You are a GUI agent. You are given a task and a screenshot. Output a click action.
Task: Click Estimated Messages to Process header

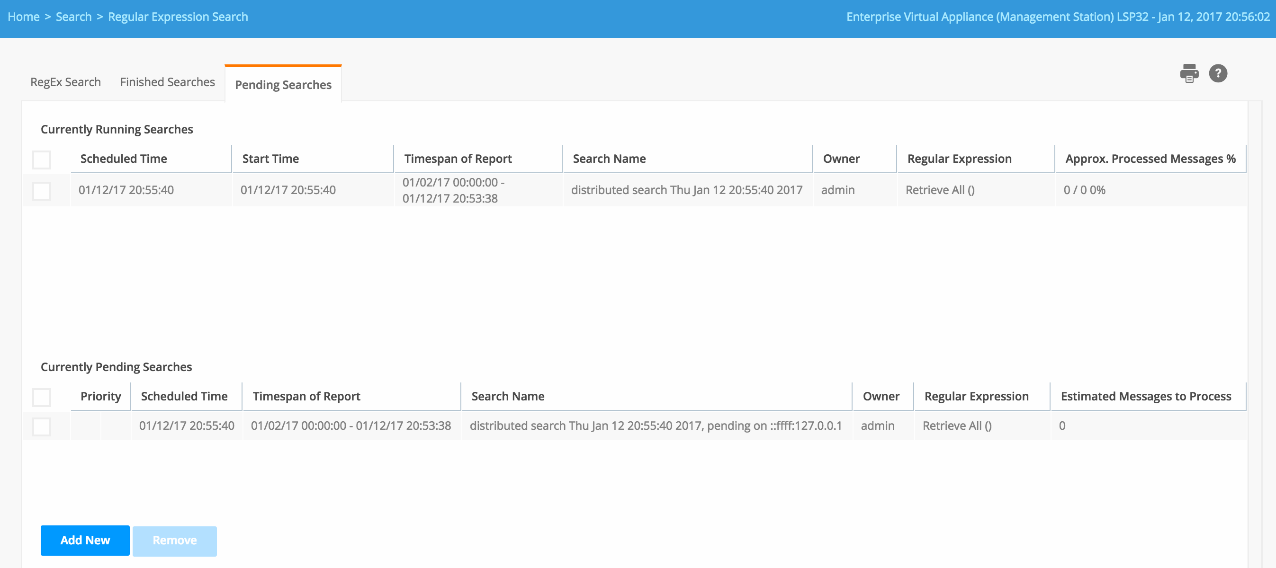pyautogui.click(x=1146, y=397)
